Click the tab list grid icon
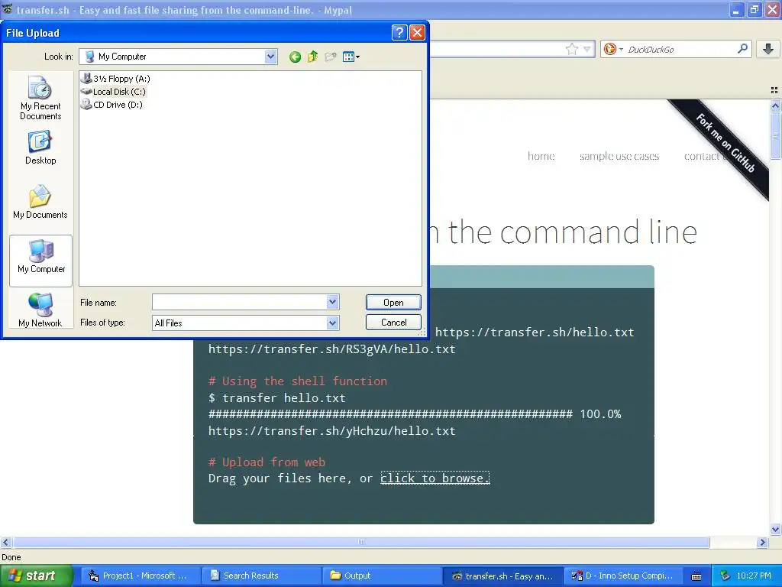 click(x=774, y=90)
